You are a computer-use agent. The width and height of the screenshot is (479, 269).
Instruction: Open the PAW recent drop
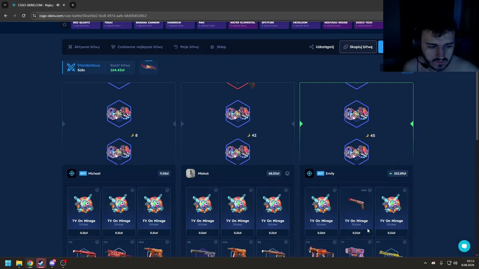click(211, 24)
